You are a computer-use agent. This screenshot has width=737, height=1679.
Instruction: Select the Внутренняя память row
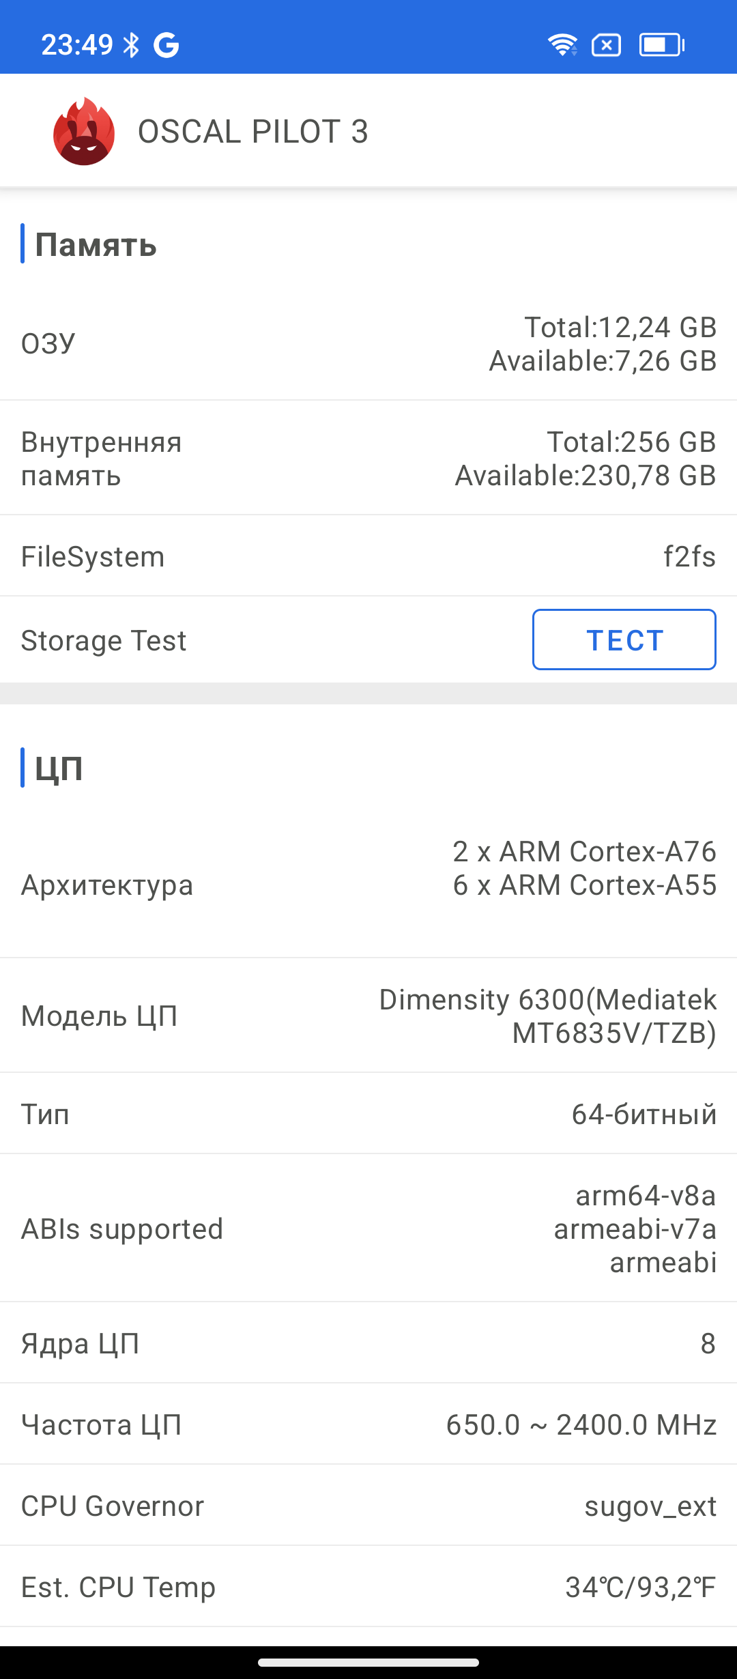pyautogui.click(x=369, y=459)
